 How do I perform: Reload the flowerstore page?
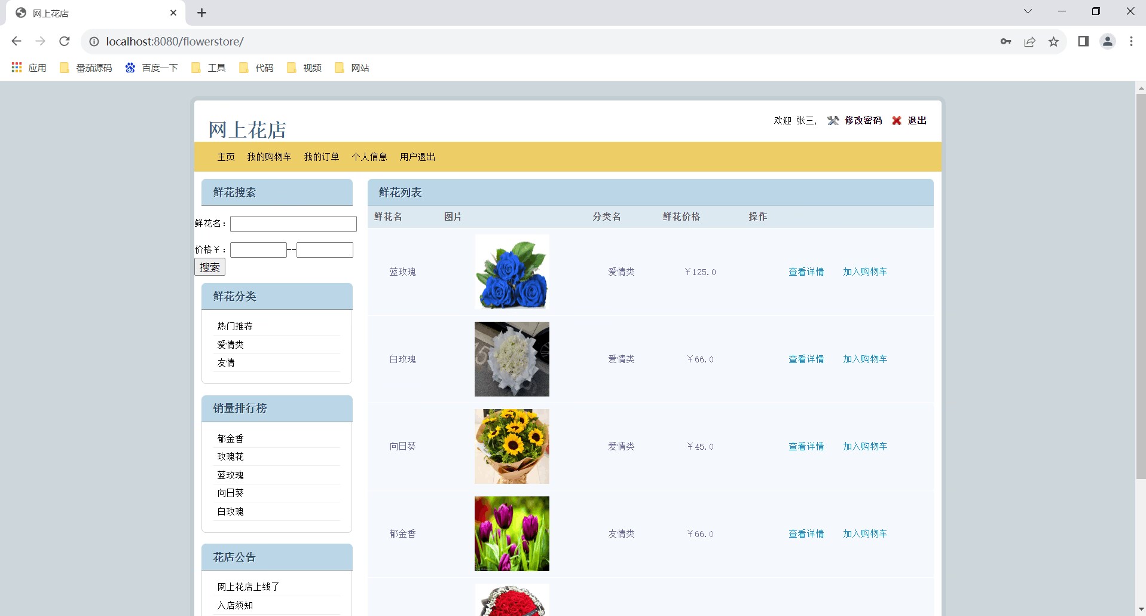pos(65,41)
